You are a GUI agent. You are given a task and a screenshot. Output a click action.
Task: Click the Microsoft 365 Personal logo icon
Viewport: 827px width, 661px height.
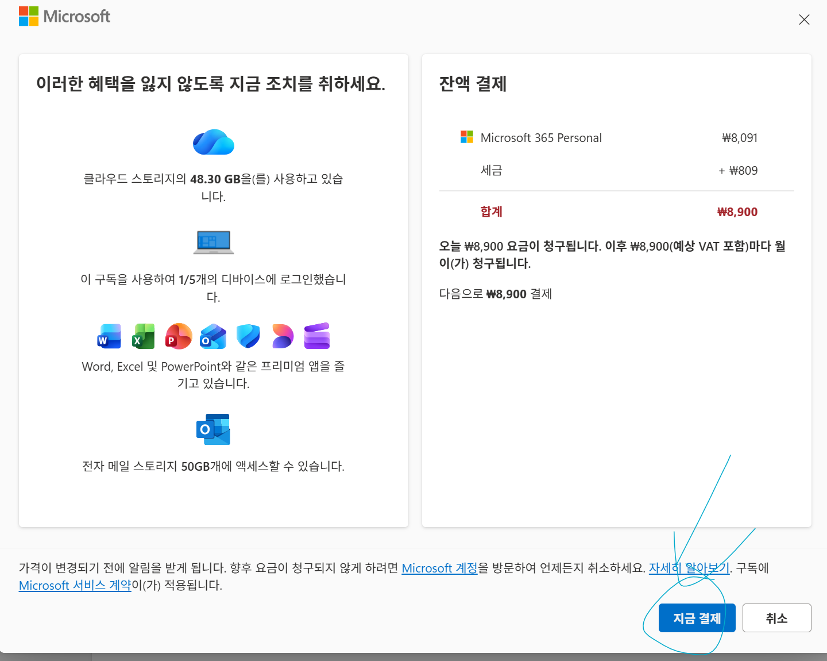pyautogui.click(x=467, y=137)
